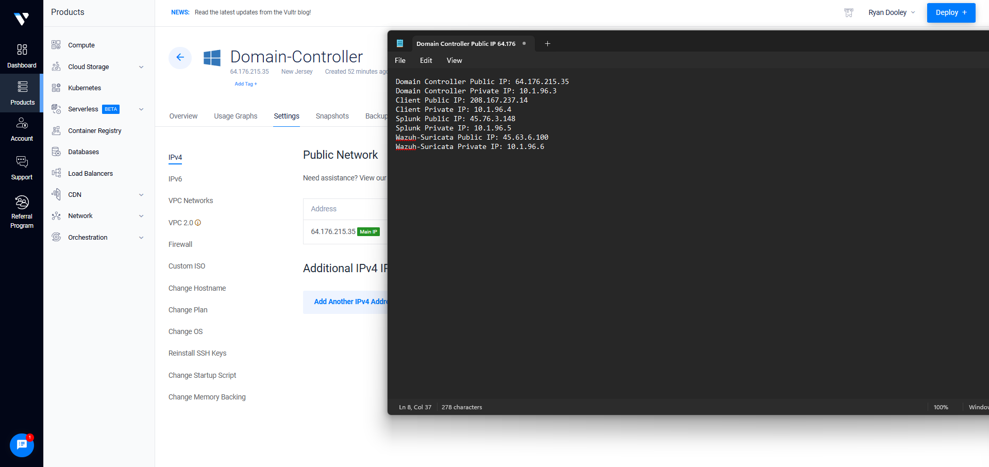Click the Load Balancers icon
The width and height of the screenshot is (989, 467).
(56, 173)
